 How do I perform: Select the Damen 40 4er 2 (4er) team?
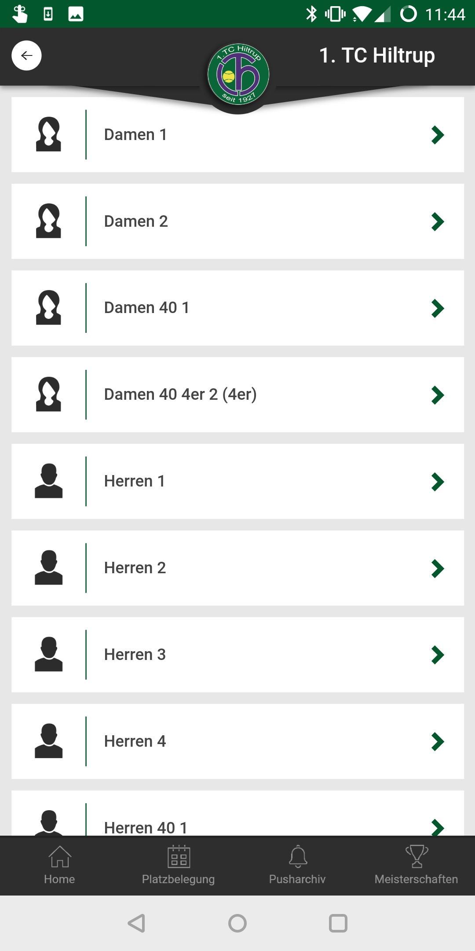tap(237, 394)
